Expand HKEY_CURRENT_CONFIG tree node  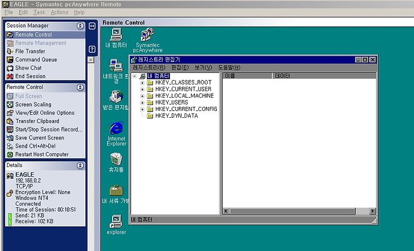pyautogui.click(x=143, y=109)
